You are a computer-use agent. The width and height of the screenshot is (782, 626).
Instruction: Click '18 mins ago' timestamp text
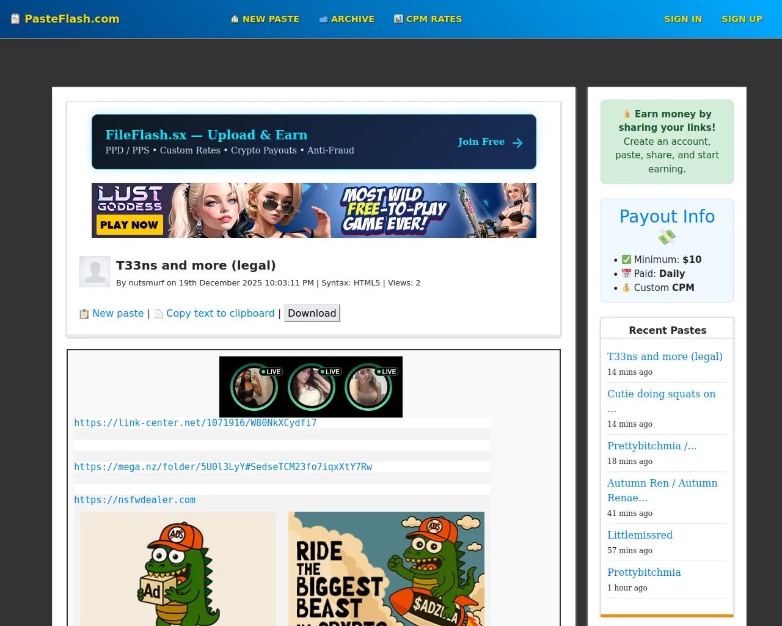(630, 461)
